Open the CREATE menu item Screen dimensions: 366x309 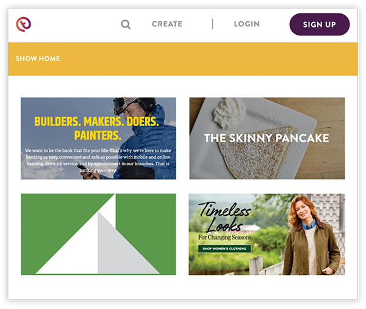167,24
